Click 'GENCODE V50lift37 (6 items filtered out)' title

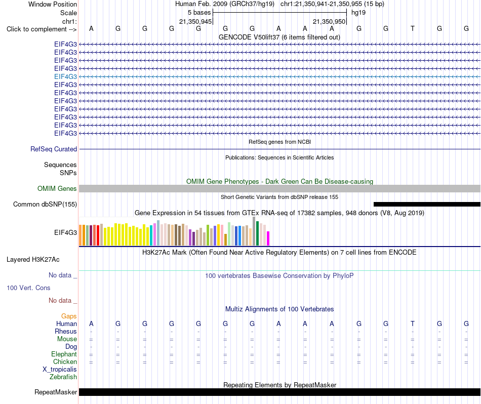pyautogui.click(x=279, y=37)
